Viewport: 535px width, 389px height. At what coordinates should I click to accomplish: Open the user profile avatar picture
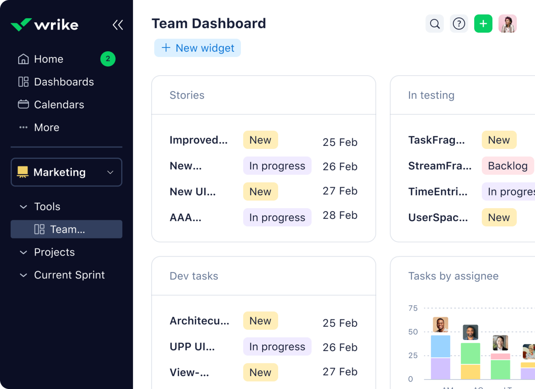(x=507, y=24)
